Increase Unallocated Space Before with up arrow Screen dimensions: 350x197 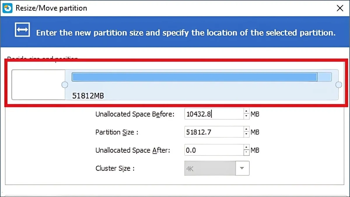click(246, 111)
